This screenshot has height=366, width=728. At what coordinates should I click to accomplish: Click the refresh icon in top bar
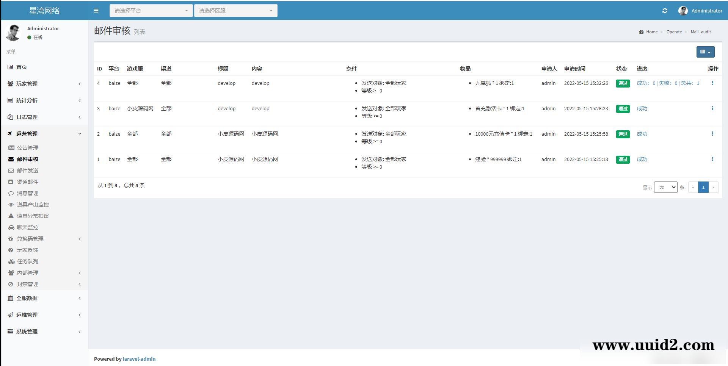click(665, 11)
